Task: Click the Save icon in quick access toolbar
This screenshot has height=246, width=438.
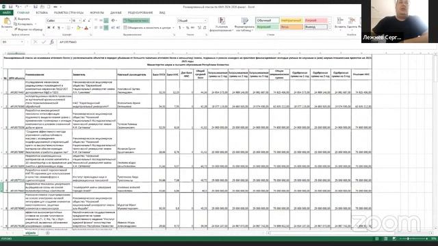Action: tap(11, 7)
